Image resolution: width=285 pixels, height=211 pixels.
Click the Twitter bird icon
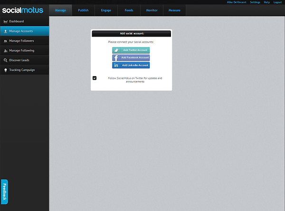click(x=116, y=50)
